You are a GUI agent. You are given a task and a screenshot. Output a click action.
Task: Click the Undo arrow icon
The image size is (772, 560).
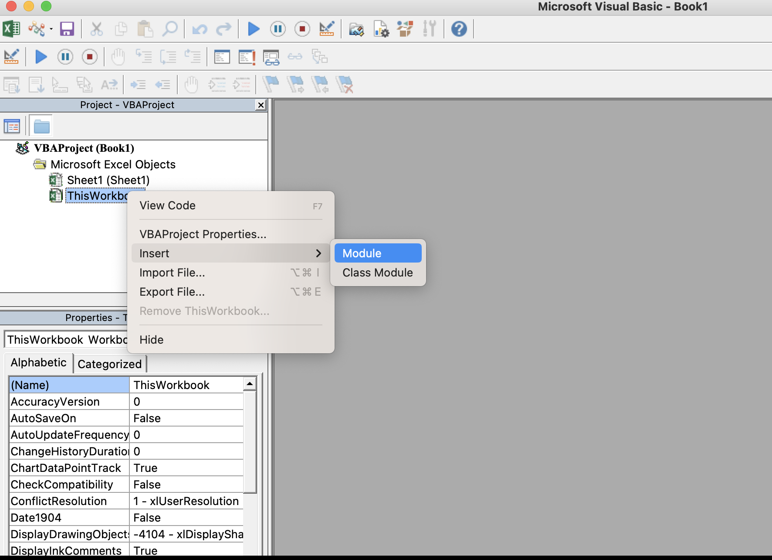(200, 29)
